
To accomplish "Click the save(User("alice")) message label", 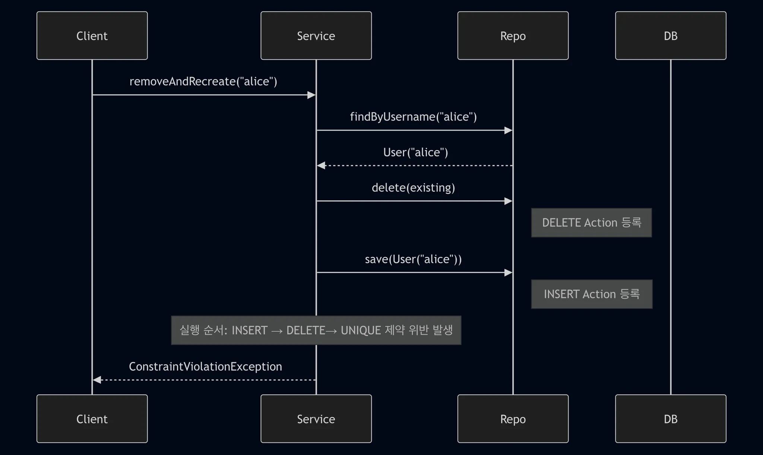I will pos(413,259).
